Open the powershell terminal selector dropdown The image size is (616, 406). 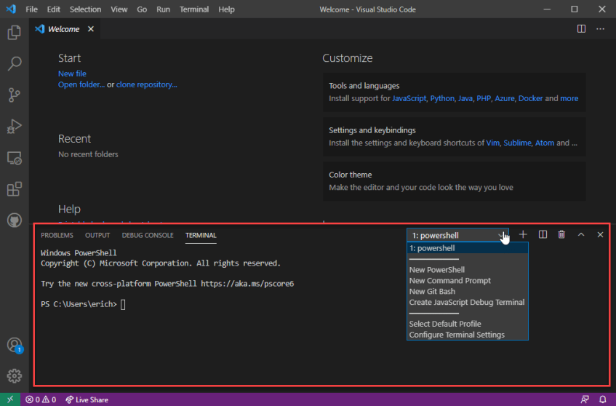pos(458,235)
